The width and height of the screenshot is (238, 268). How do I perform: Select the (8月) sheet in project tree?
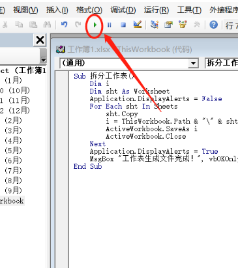click(13, 181)
